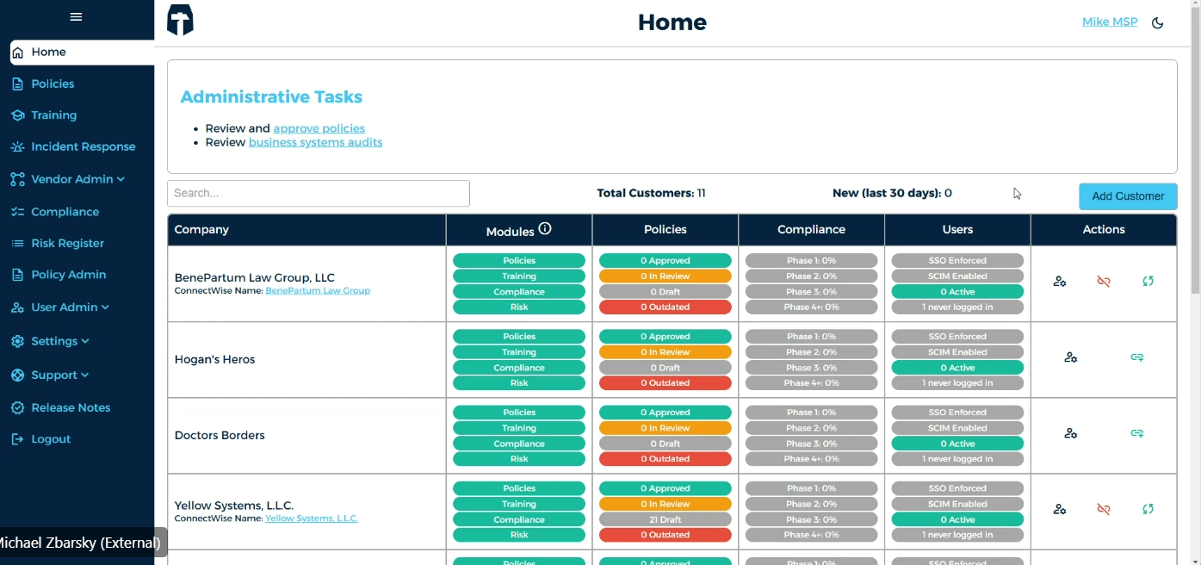Click the red unlink icon for BenePartum Law Group
This screenshot has width=1201, height=565.
coord(1104,281)
